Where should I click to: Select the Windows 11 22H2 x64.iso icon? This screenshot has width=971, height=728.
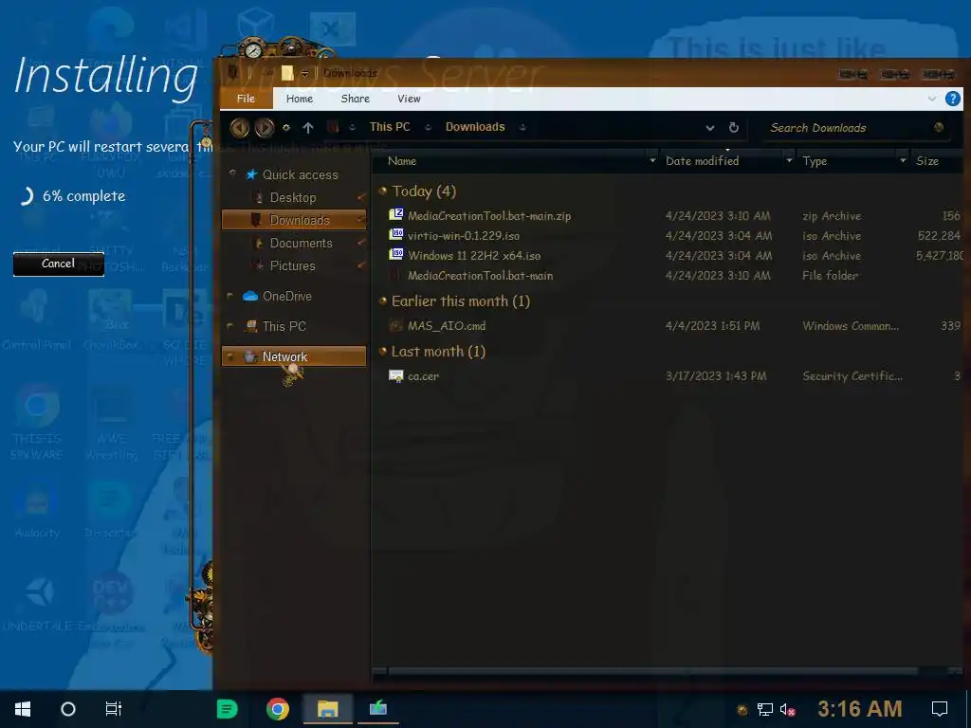(x=395, y=254)
